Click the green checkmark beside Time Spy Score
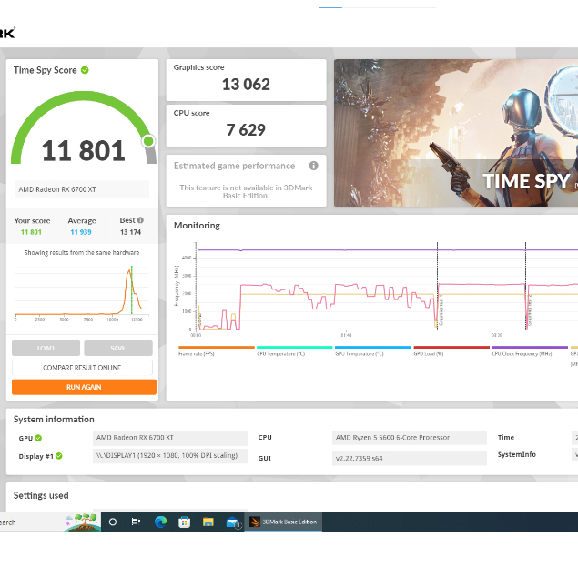This screenshot has width=578, height=578. [x=85, y=70]
